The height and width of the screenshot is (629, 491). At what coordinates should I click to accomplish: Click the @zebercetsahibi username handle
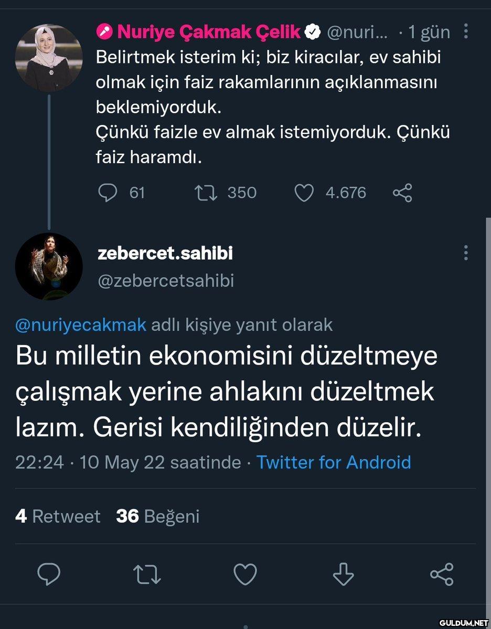pyautogui.click(x=166, y=281)
